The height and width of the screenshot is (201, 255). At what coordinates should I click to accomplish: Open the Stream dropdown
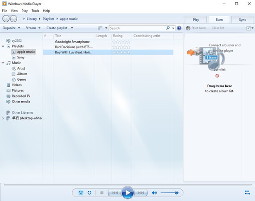tap(33, 28)
